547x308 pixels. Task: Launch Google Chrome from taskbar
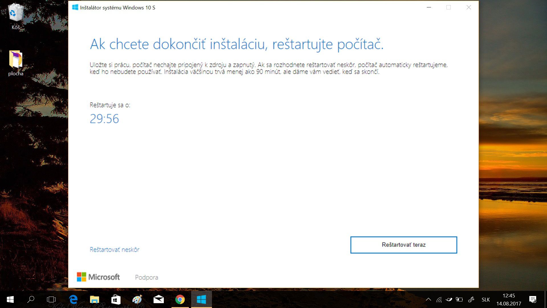tap(180, 299)
